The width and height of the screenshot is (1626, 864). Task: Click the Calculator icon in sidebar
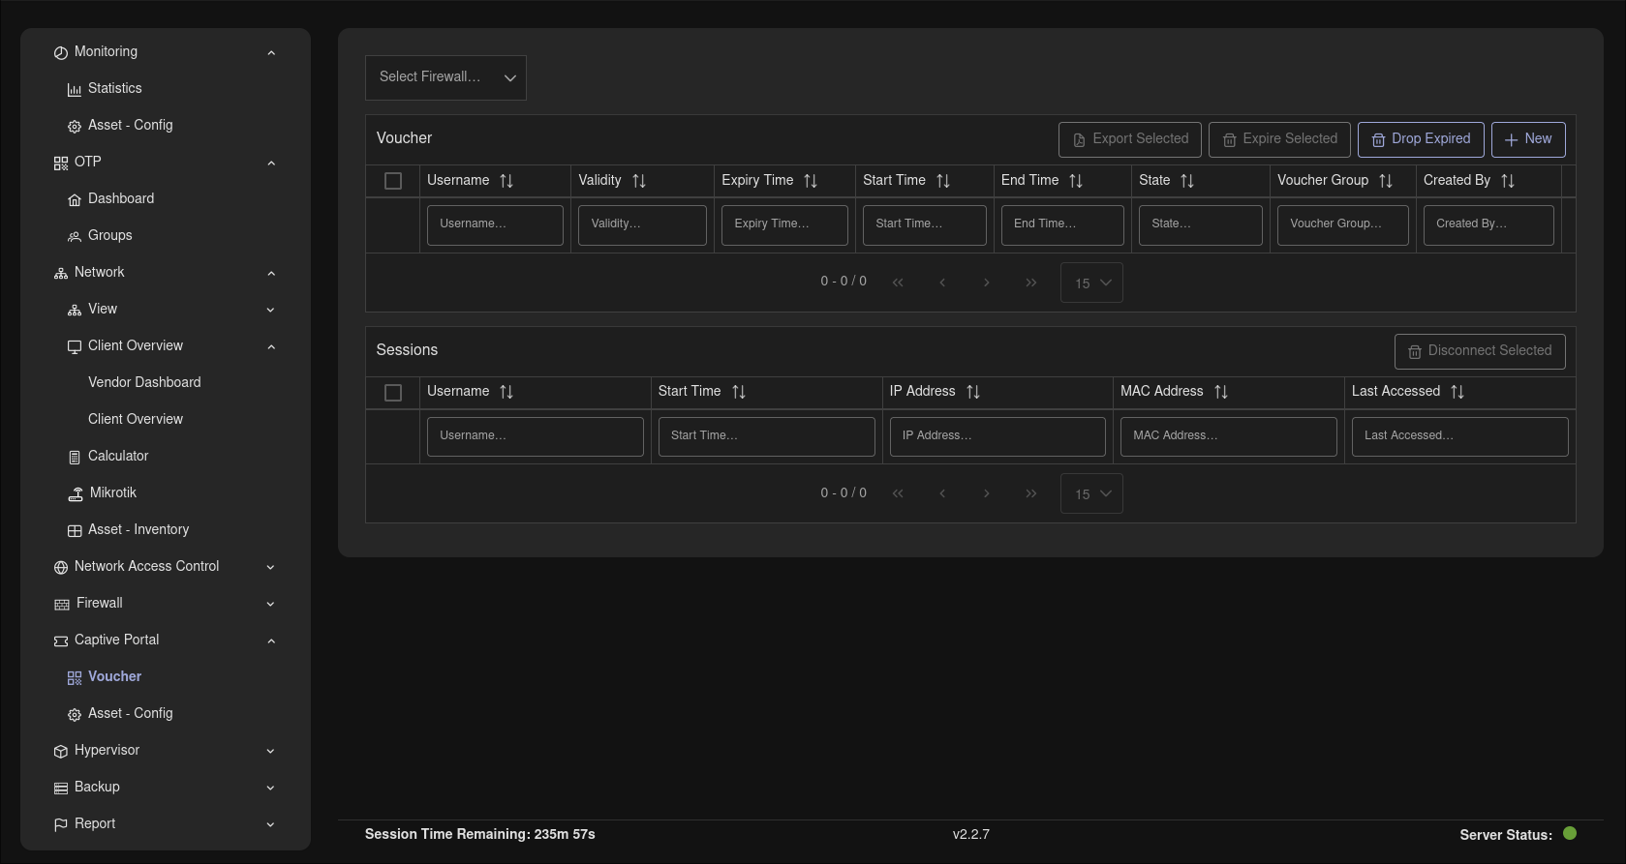tap(75, 457)
